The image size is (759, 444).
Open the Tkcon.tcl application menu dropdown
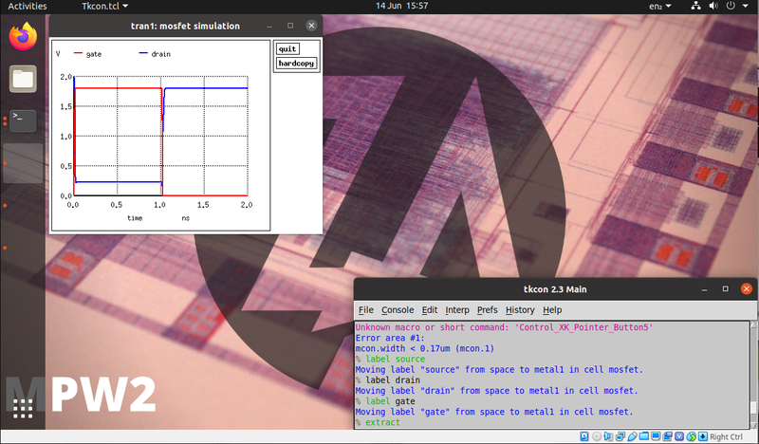(105, 6)
